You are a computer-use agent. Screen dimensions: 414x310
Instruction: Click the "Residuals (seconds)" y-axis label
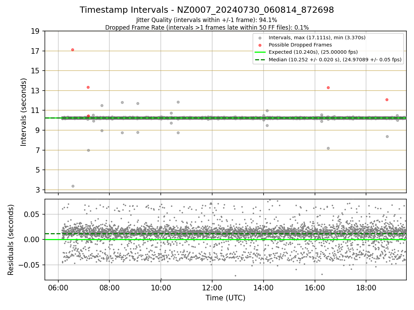coord(11,240)
